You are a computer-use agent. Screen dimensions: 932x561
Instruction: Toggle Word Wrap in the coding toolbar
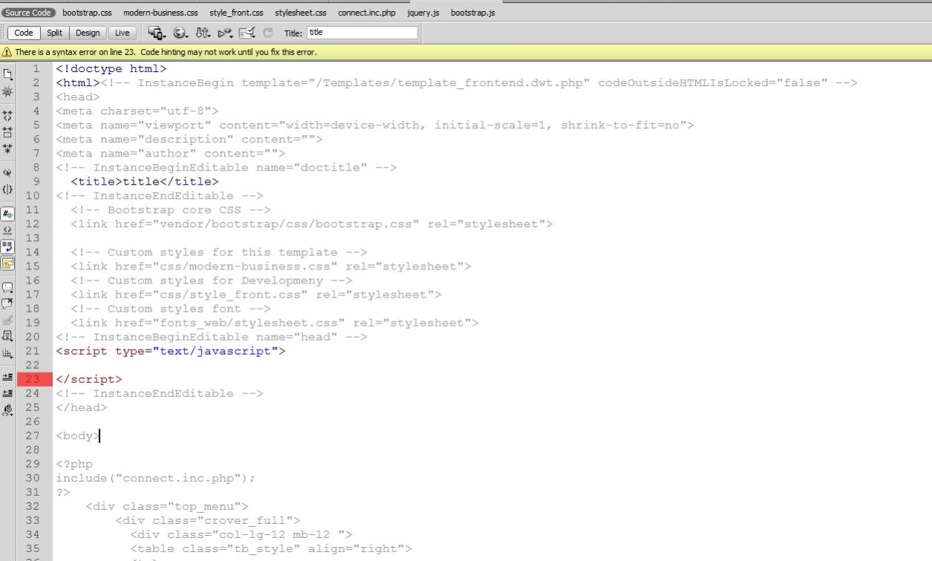7,246
